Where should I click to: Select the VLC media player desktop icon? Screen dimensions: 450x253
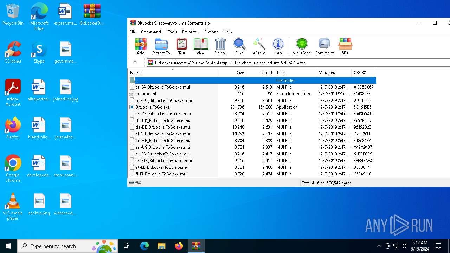[x=13, y=207]
